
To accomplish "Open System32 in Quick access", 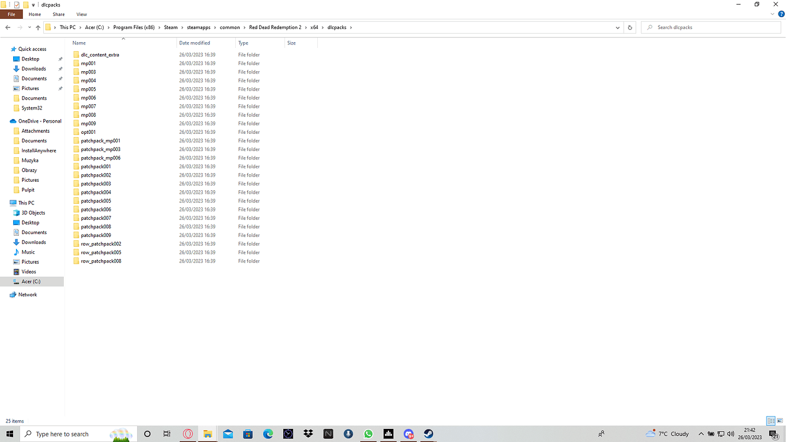I will click(x=32, y=108).
